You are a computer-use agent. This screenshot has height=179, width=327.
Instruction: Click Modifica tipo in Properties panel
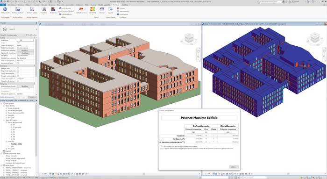31,35
